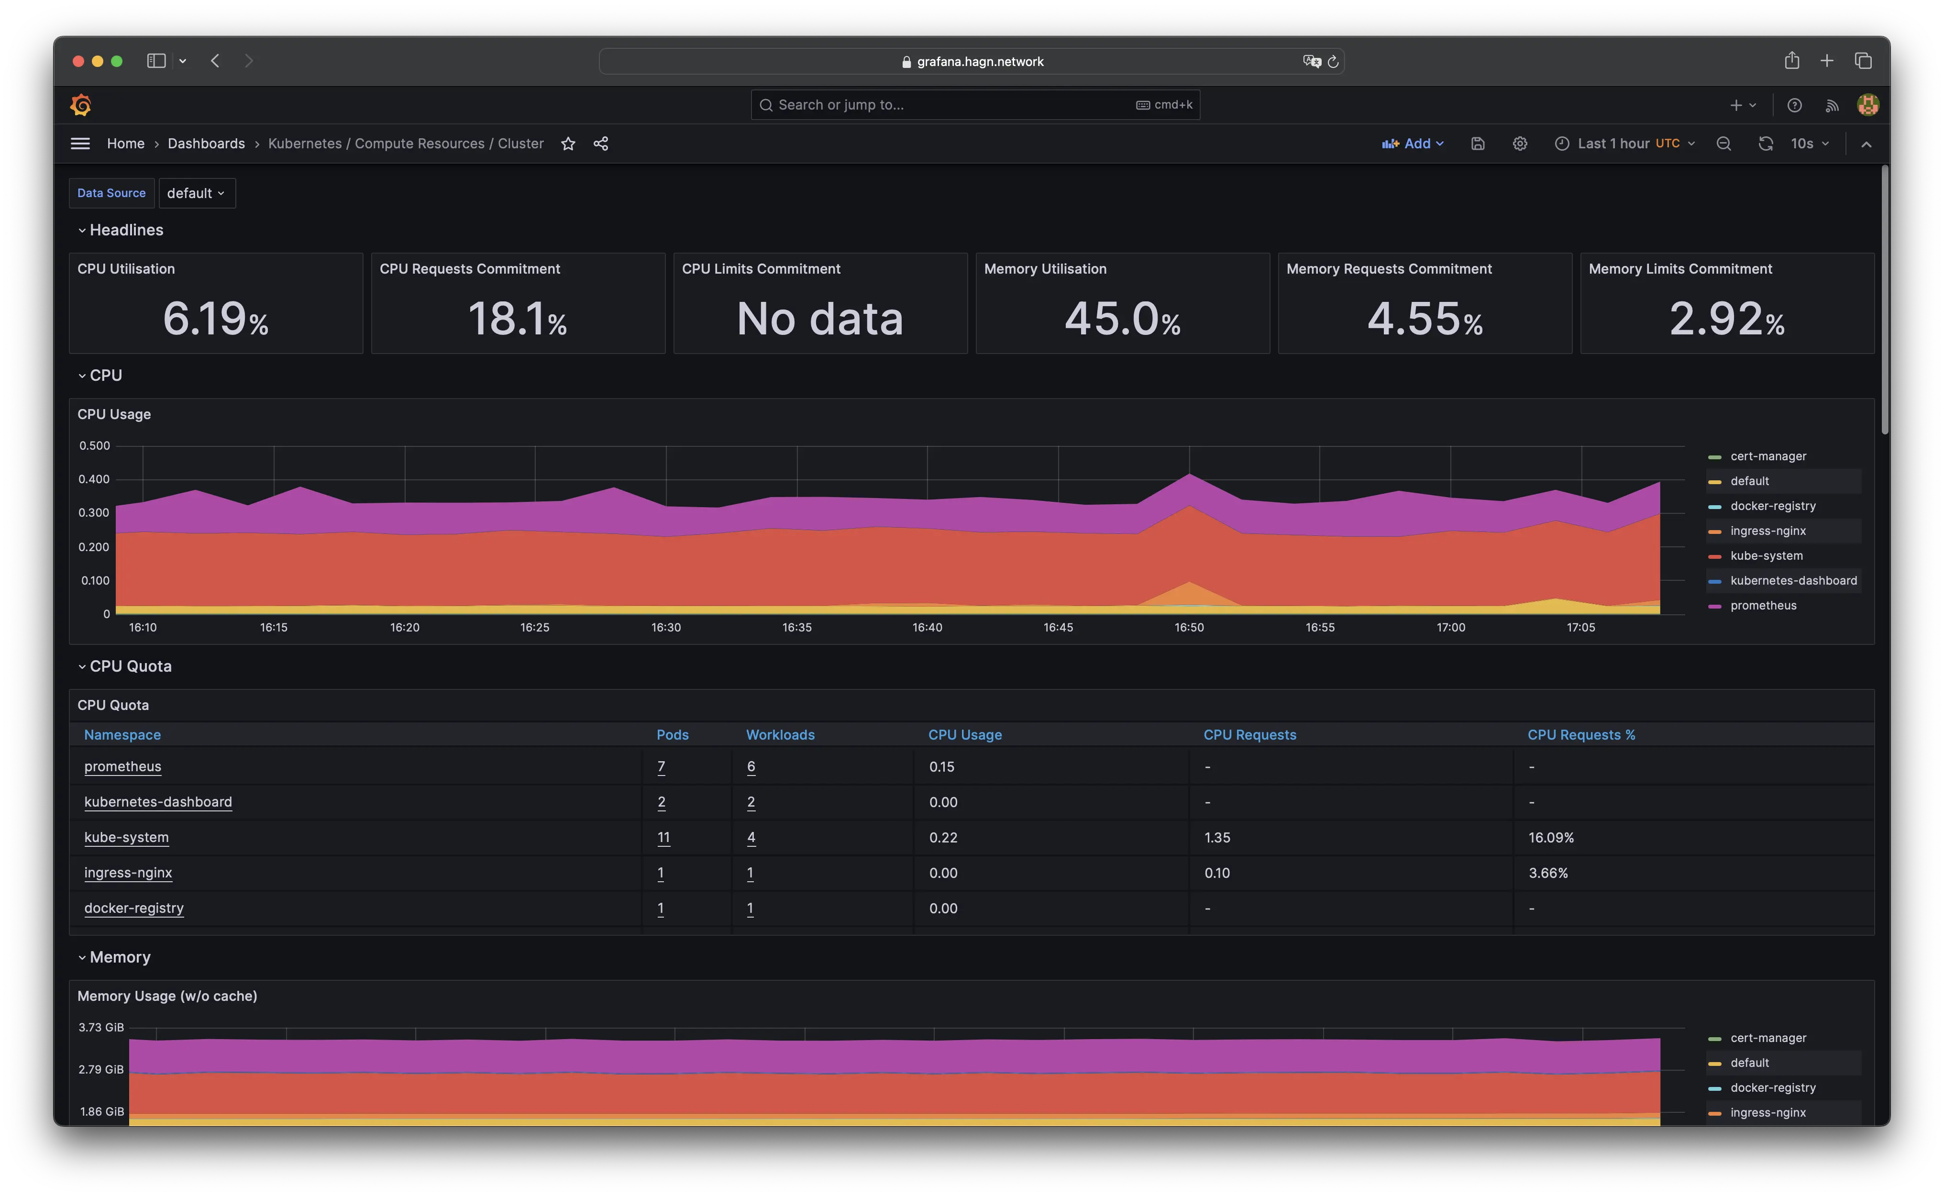The width and height of the screenshot is (1944, 1197).
Task: Toggle kube-system series in CPU Usage legend
Action: tap(1766, 556)
